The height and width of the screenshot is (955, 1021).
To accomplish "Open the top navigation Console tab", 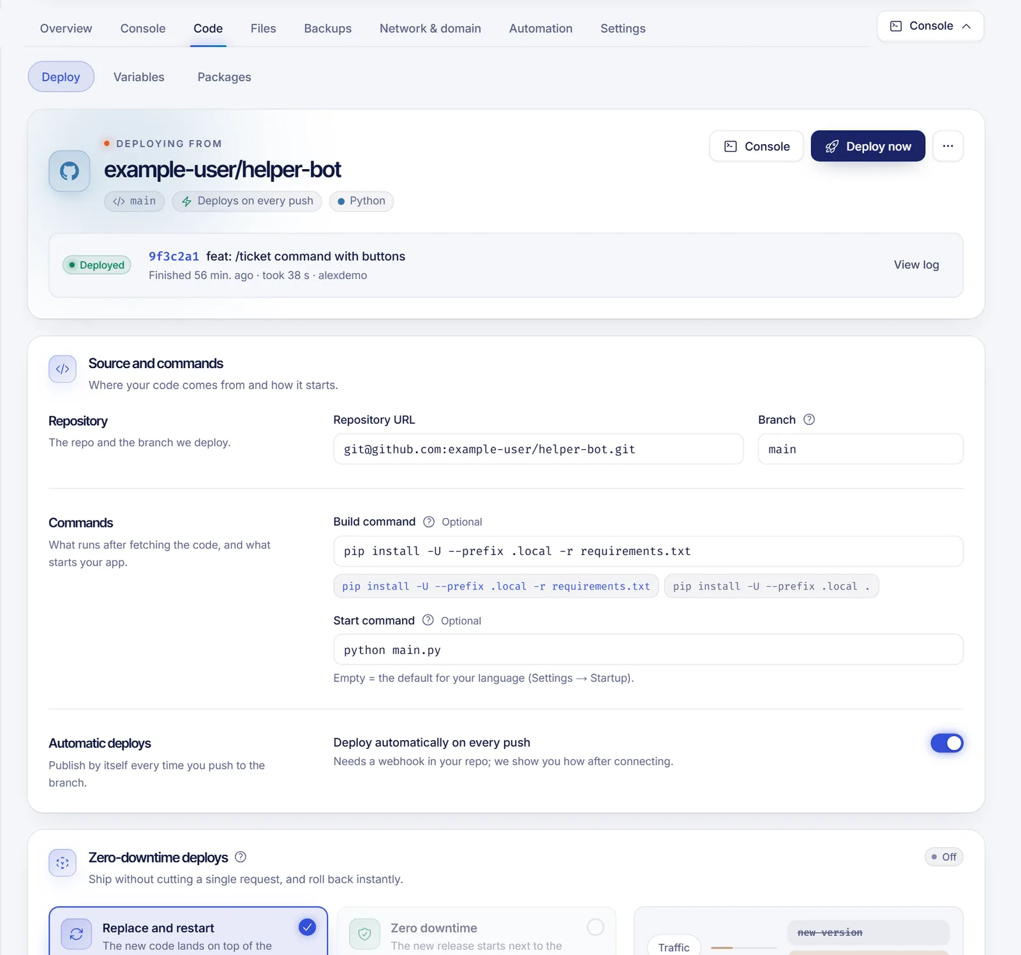I will click(143, 29).
